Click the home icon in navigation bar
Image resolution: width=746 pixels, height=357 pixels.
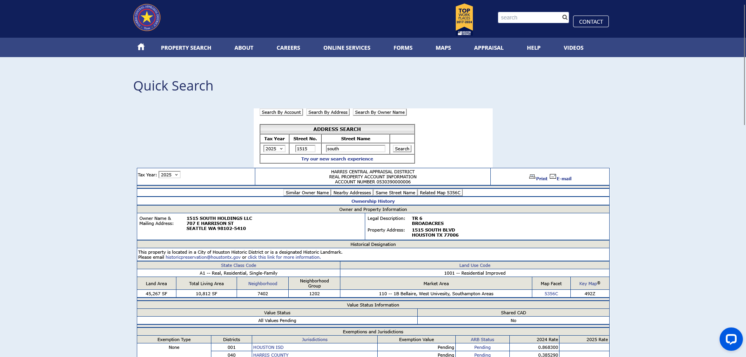point(141,47)
